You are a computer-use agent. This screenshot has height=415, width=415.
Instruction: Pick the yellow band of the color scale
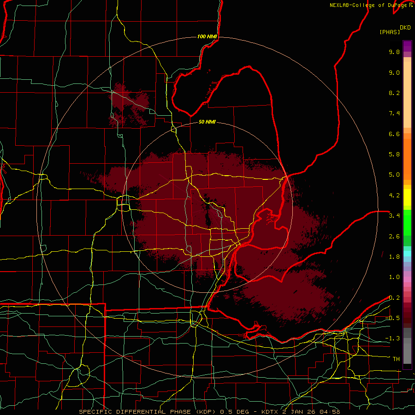pyautogui.click(x=407, y=197)
